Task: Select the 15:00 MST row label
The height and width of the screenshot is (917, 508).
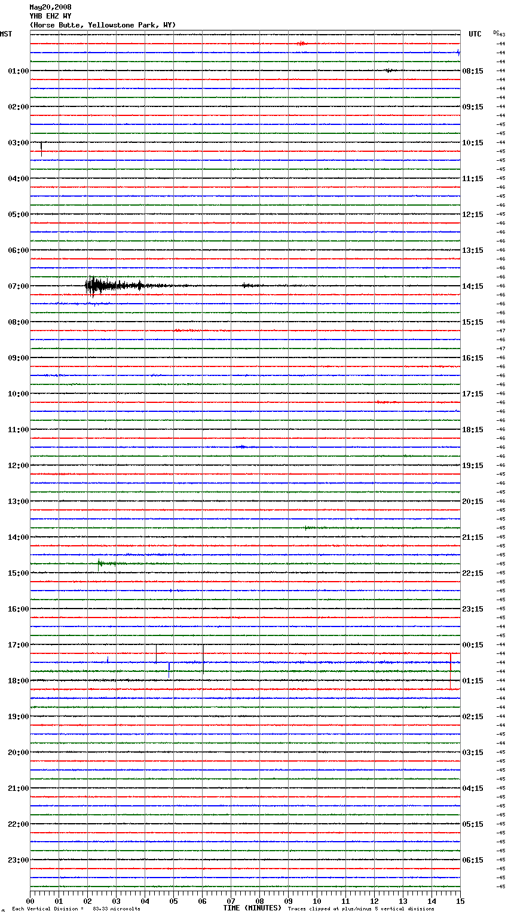Action: click(x=18, y=573)
